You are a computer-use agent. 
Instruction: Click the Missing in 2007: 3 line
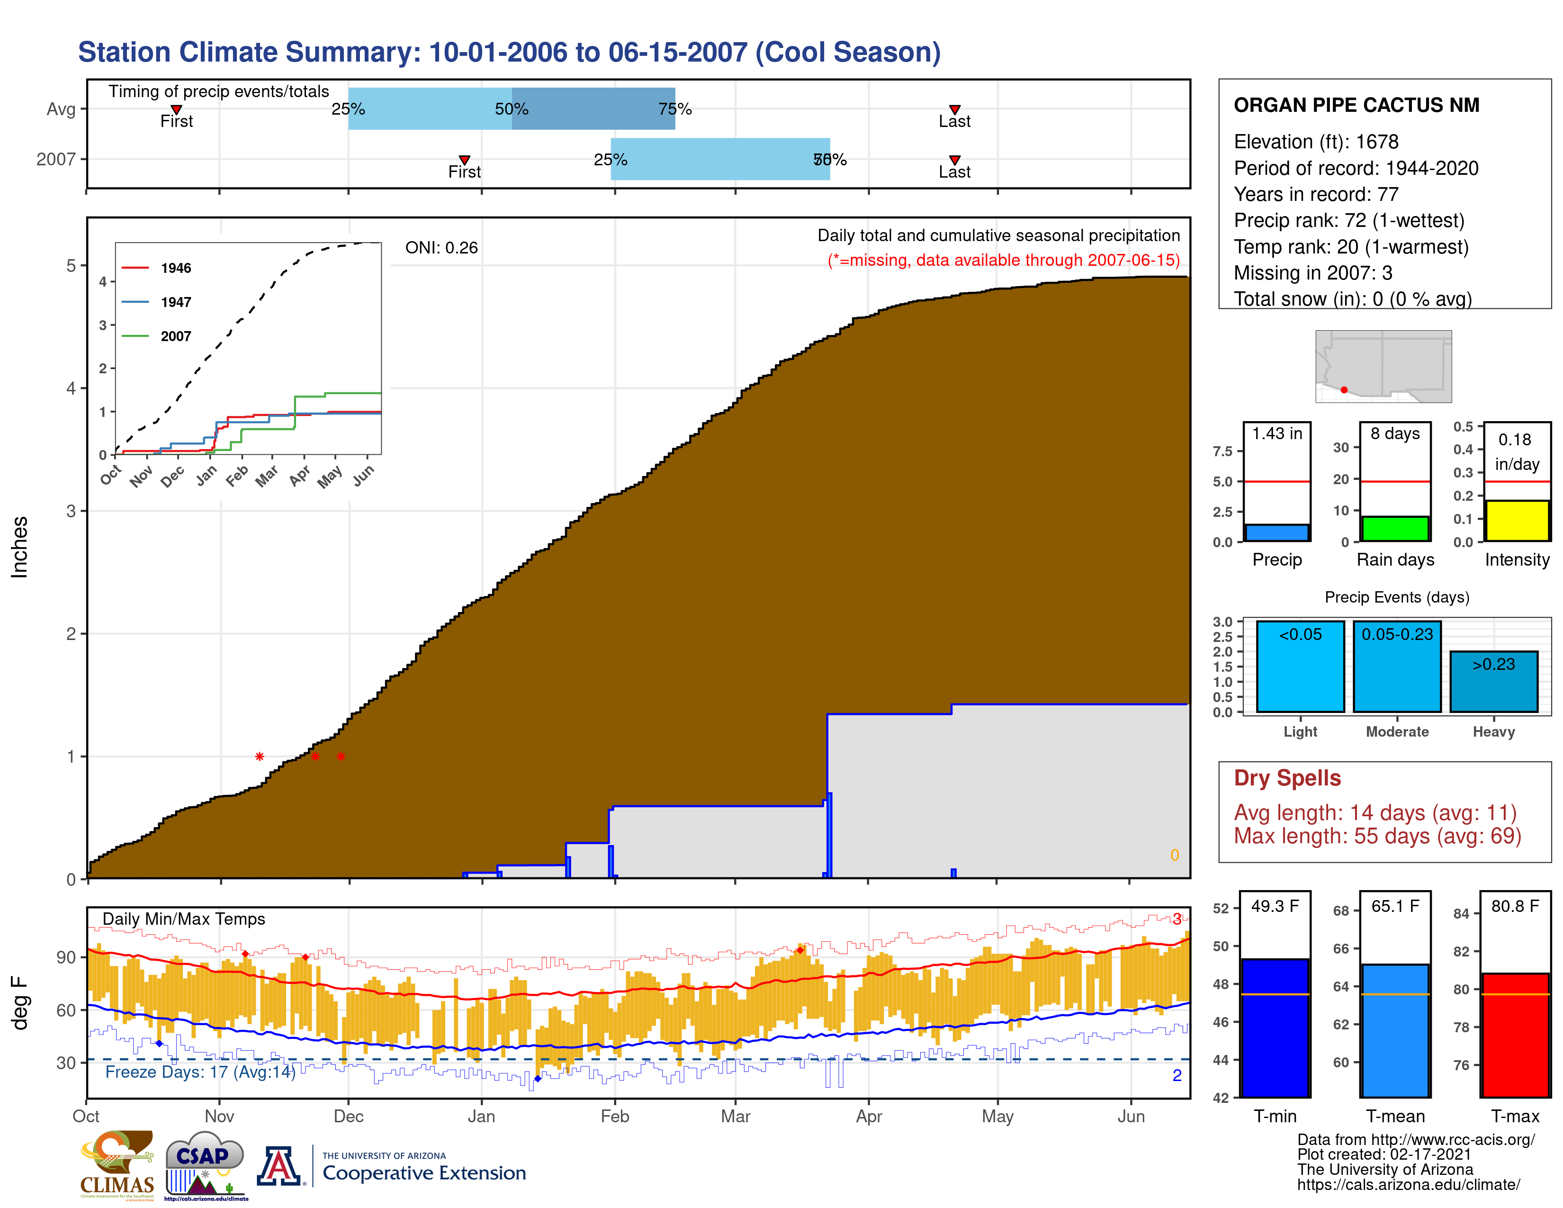point(1313,273)
